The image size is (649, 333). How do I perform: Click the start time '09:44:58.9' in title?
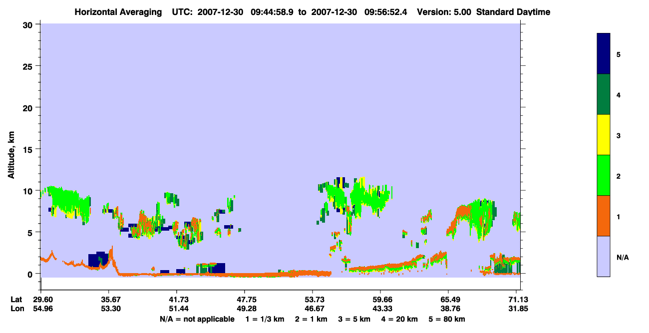tap(271, 12)
